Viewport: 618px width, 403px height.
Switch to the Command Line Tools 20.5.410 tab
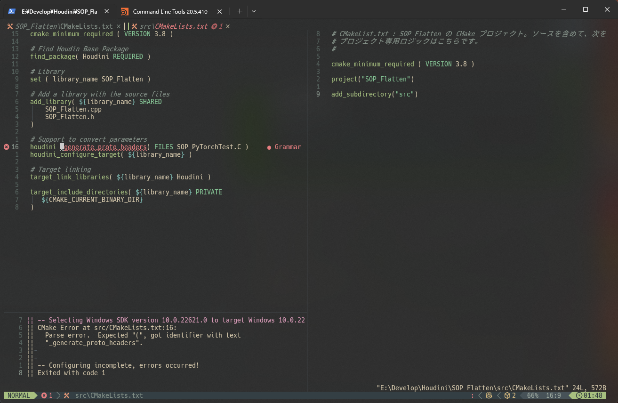click(x=170, y=11)
